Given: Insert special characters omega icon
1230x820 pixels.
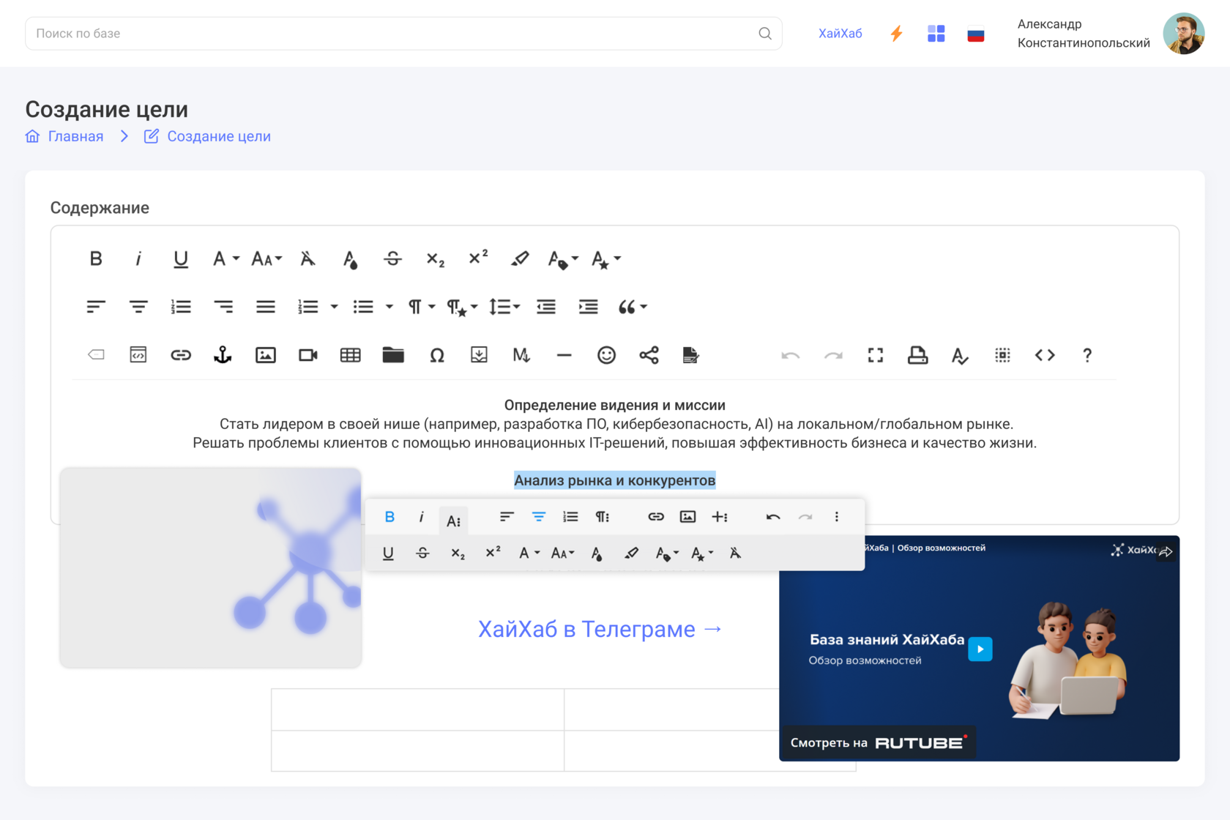Looking at the screenshot, I should [437, 355].
